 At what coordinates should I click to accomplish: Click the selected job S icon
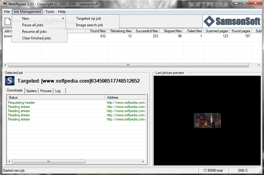pos(10,81)
